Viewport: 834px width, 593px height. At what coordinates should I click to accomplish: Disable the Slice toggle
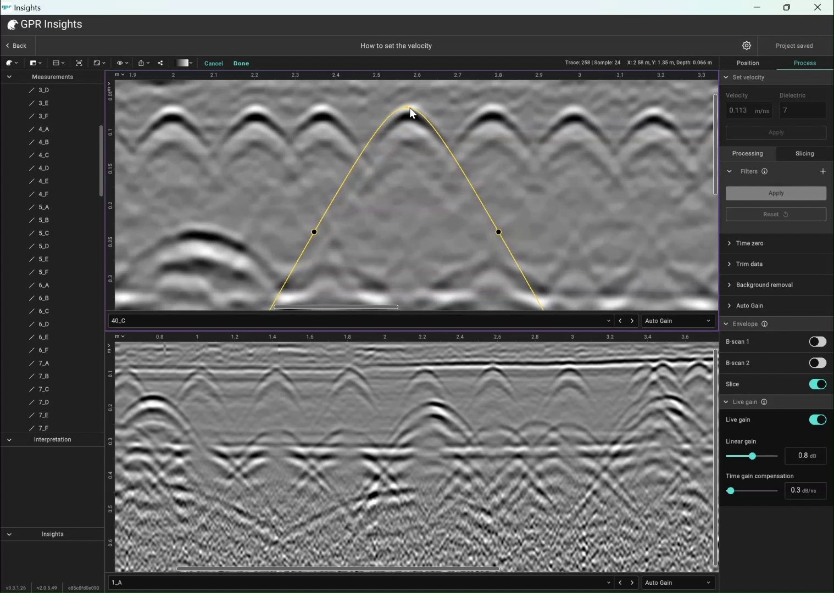point(818,384)
